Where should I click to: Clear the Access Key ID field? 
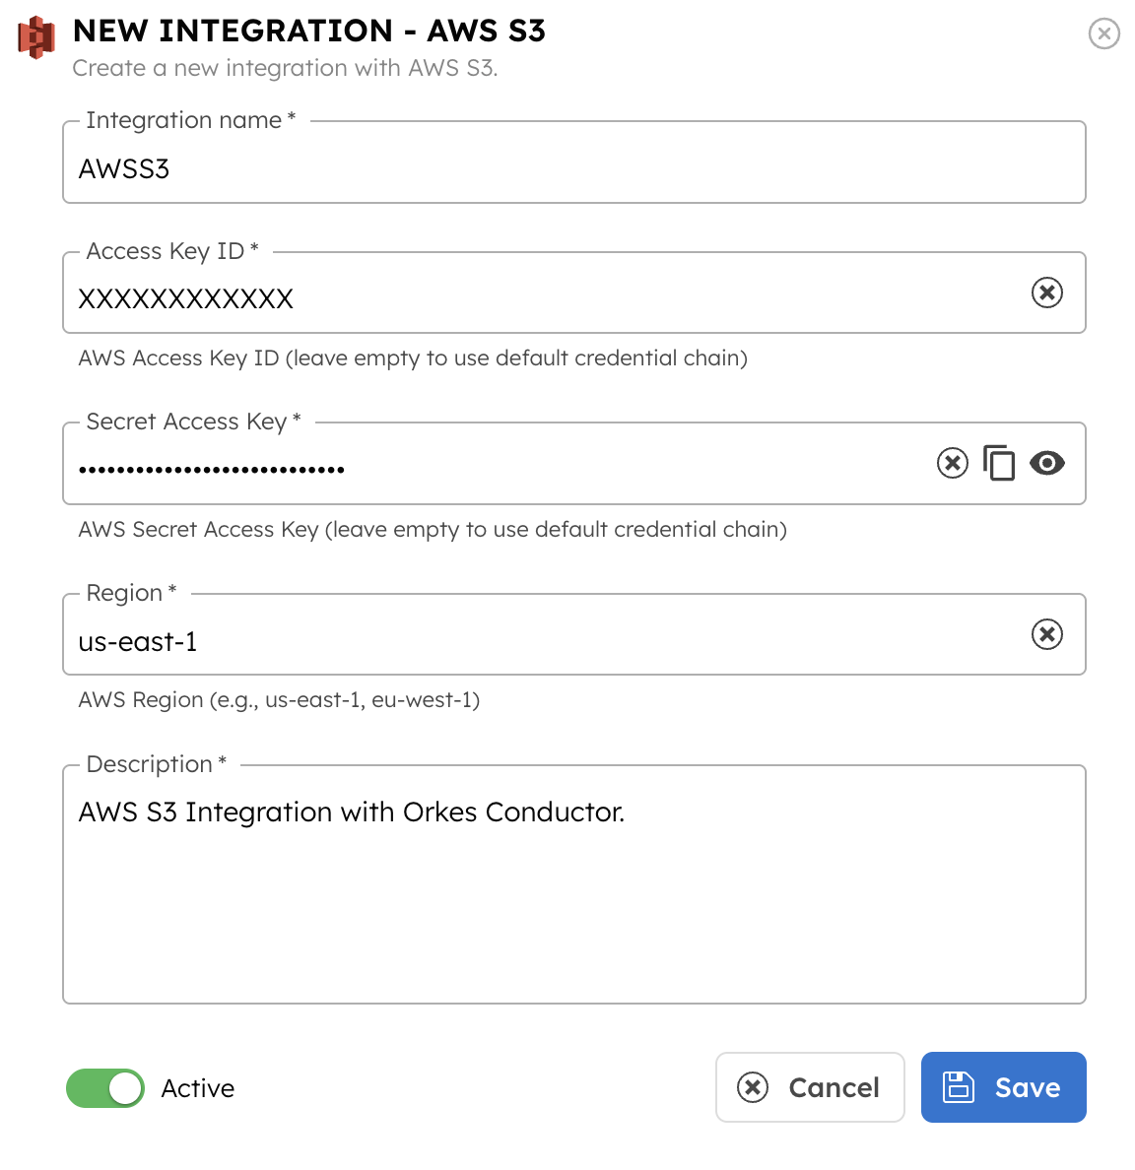1047,292
